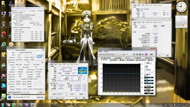
Task: Open Core Temp Options menu
Action: coord(18,8)
